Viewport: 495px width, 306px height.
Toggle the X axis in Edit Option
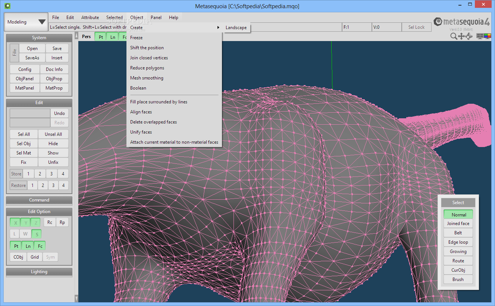15,223
